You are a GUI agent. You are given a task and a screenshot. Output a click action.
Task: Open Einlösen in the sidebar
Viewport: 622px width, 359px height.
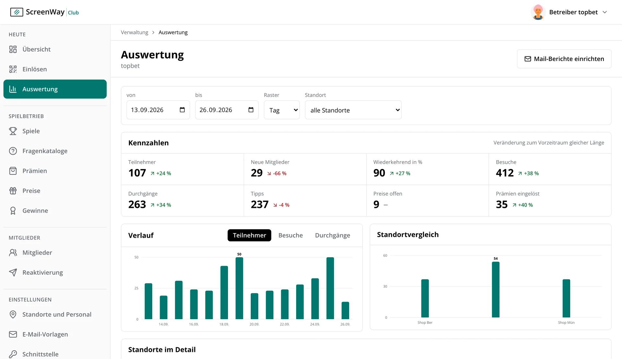[x=55, y=69]
